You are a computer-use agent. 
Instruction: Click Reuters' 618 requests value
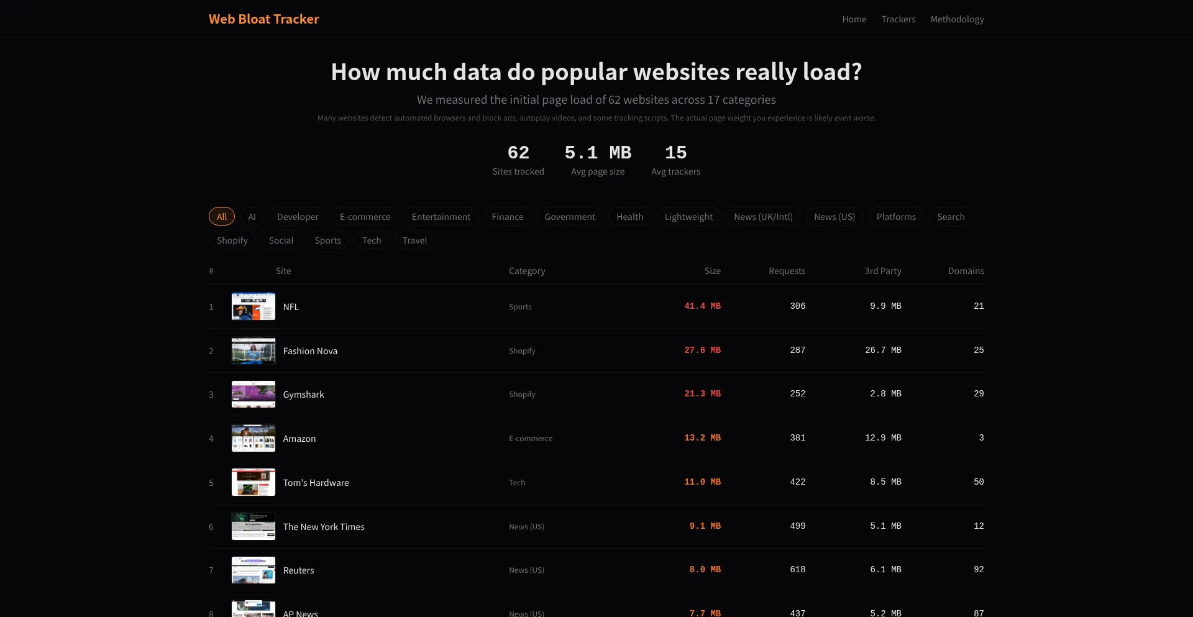pyautogui.click(x=797, y=569)
